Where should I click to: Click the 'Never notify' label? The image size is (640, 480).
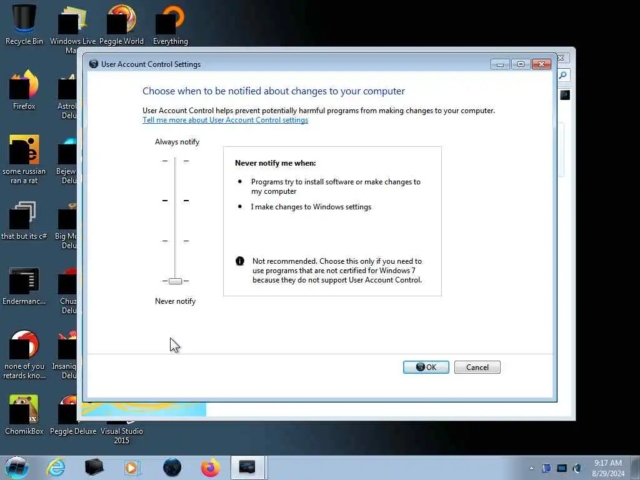tap(175, 301)
